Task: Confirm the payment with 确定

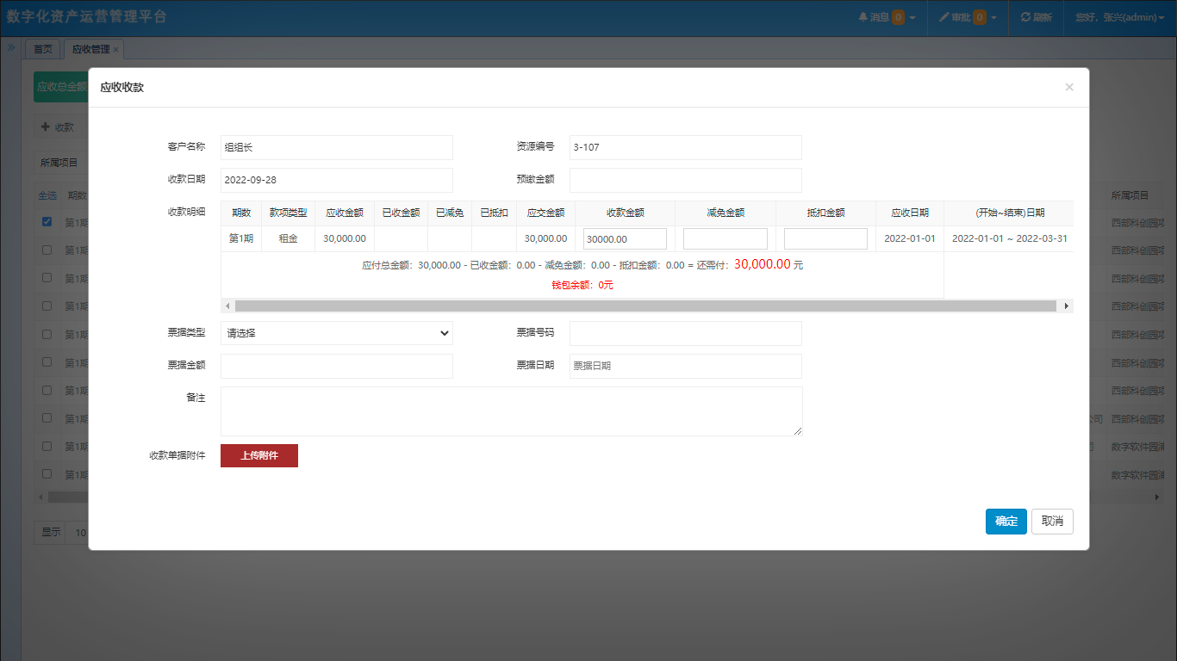Action: (1006, 521)
